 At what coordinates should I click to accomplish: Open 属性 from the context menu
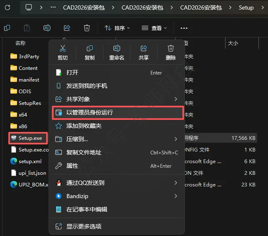pos(117,166)
